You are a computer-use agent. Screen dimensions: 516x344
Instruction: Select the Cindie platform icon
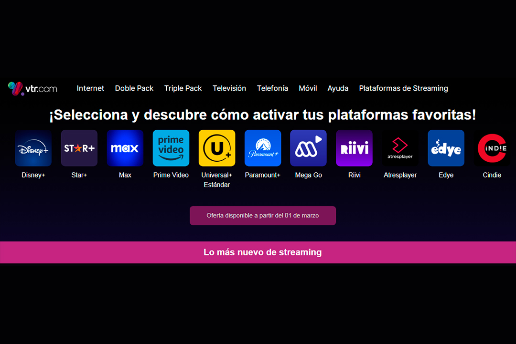tap(492, 148)
